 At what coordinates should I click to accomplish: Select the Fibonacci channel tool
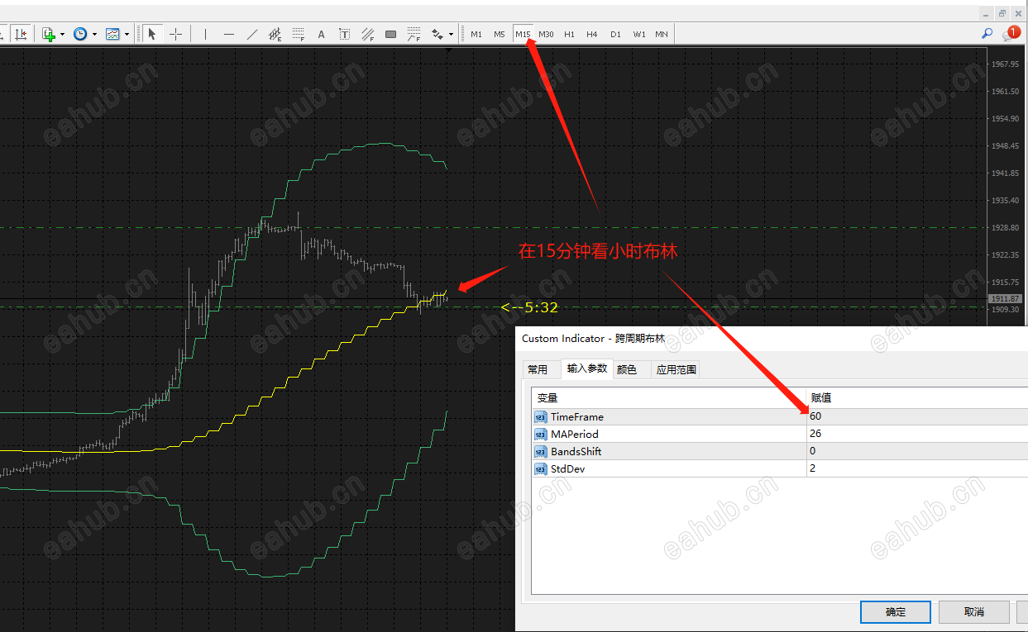coord(368,34)
